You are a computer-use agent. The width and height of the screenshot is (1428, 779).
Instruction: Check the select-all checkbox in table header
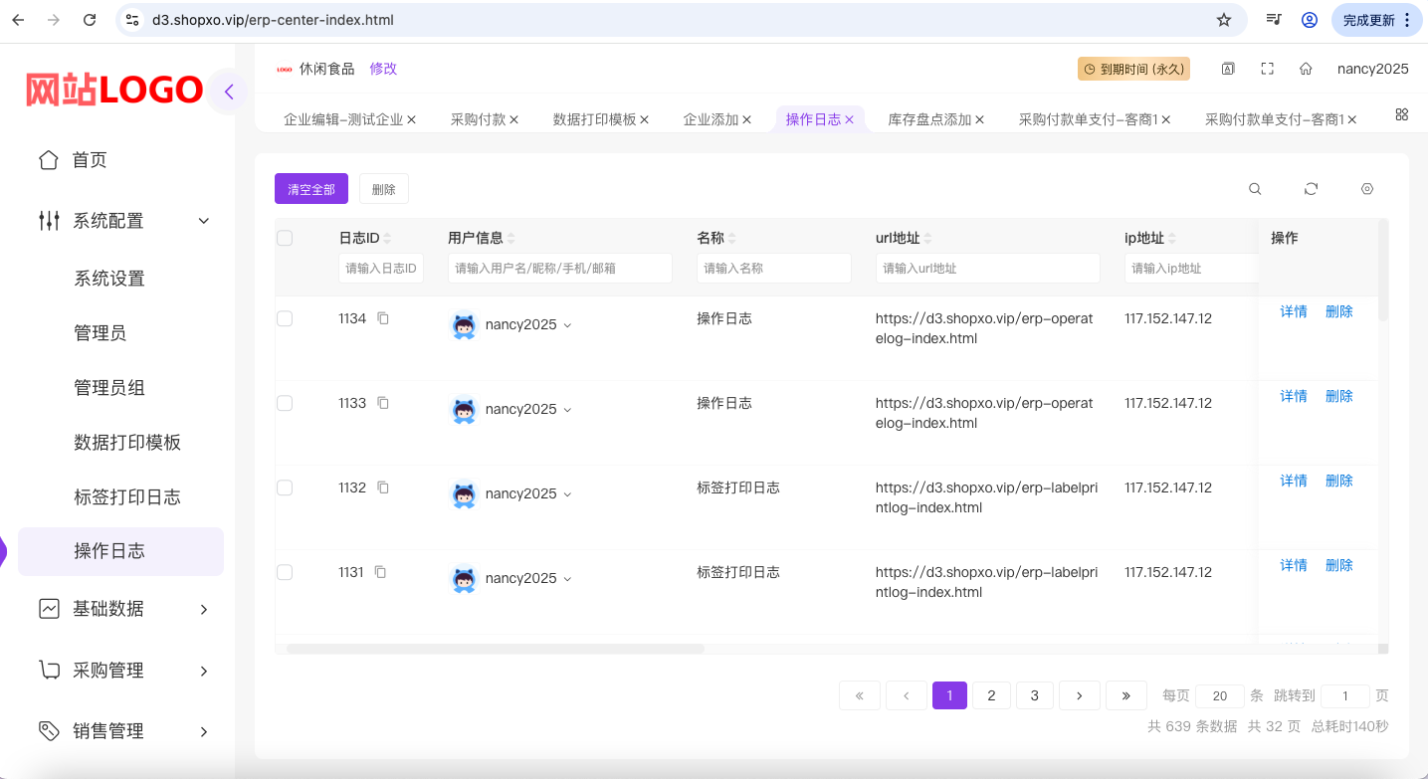[285, 238]
